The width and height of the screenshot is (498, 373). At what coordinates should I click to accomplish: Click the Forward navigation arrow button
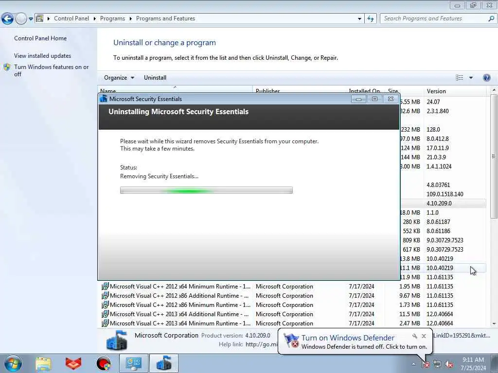(21, 19)
